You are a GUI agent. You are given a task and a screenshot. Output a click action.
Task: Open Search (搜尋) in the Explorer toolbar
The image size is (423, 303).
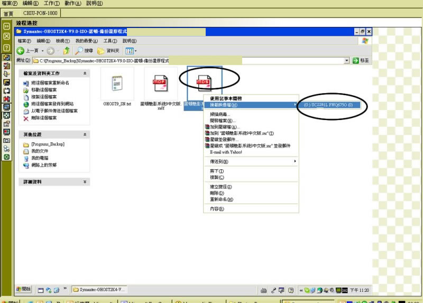coord(84,51)
